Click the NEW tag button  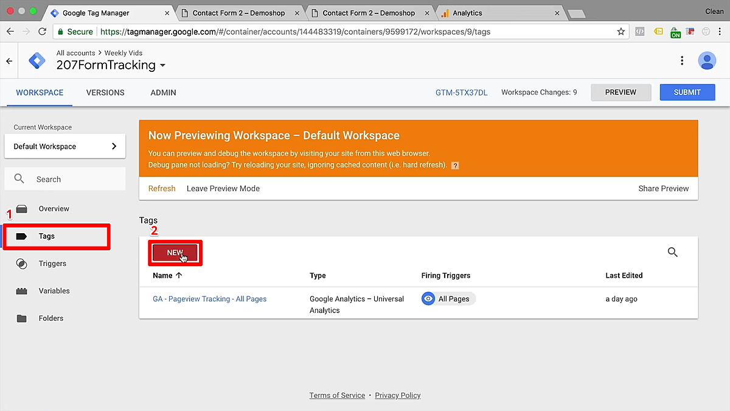point(175,253)
